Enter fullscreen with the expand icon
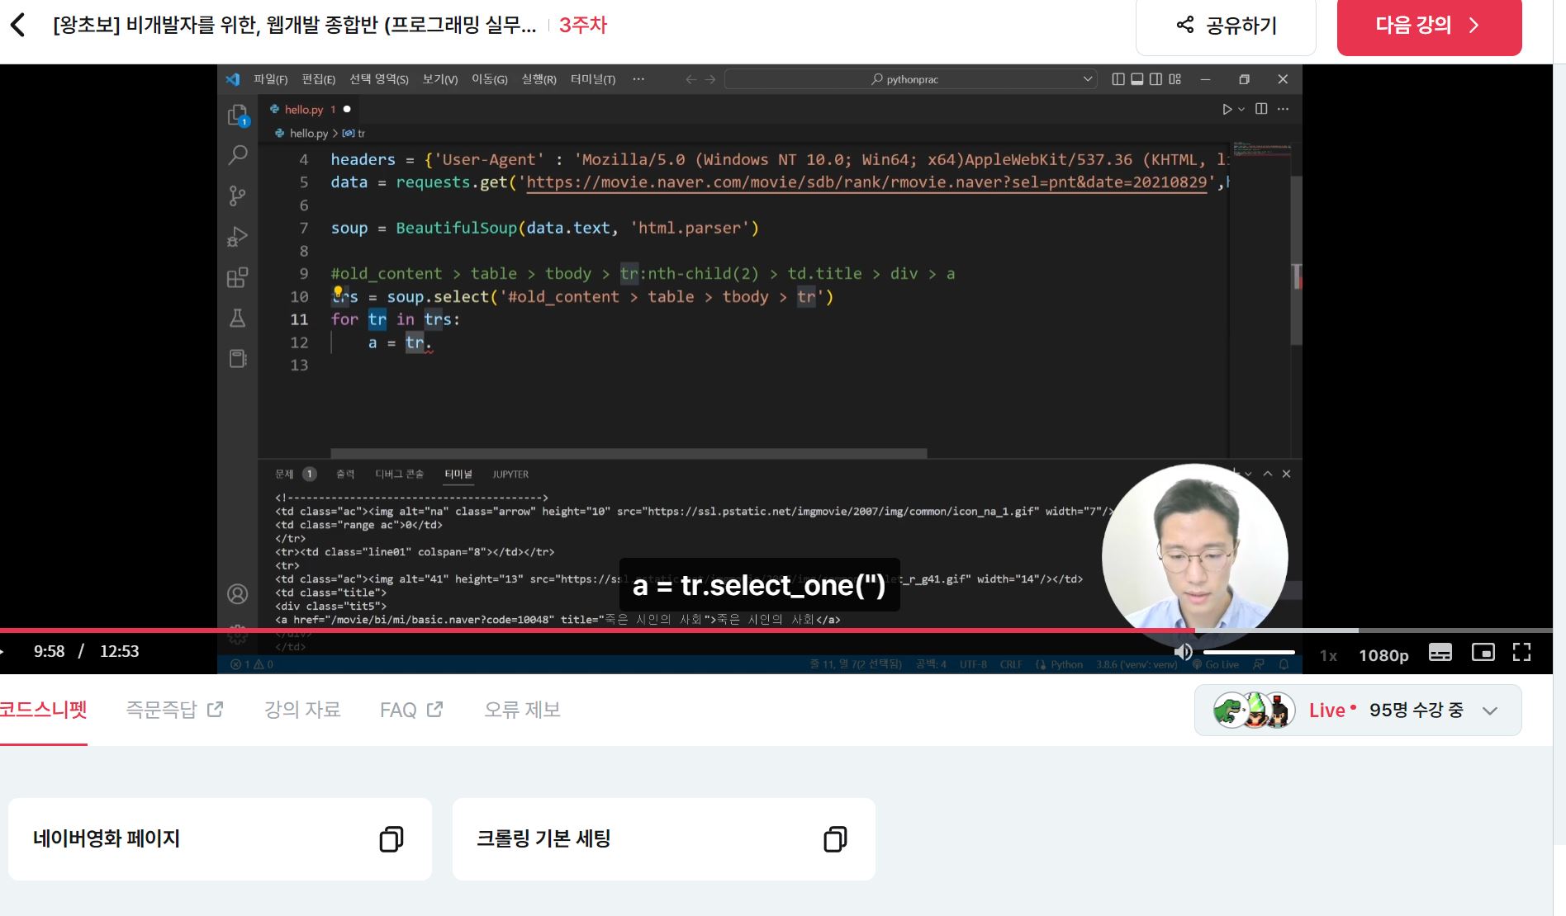 pyautogui.click(x=1521, y=653)
